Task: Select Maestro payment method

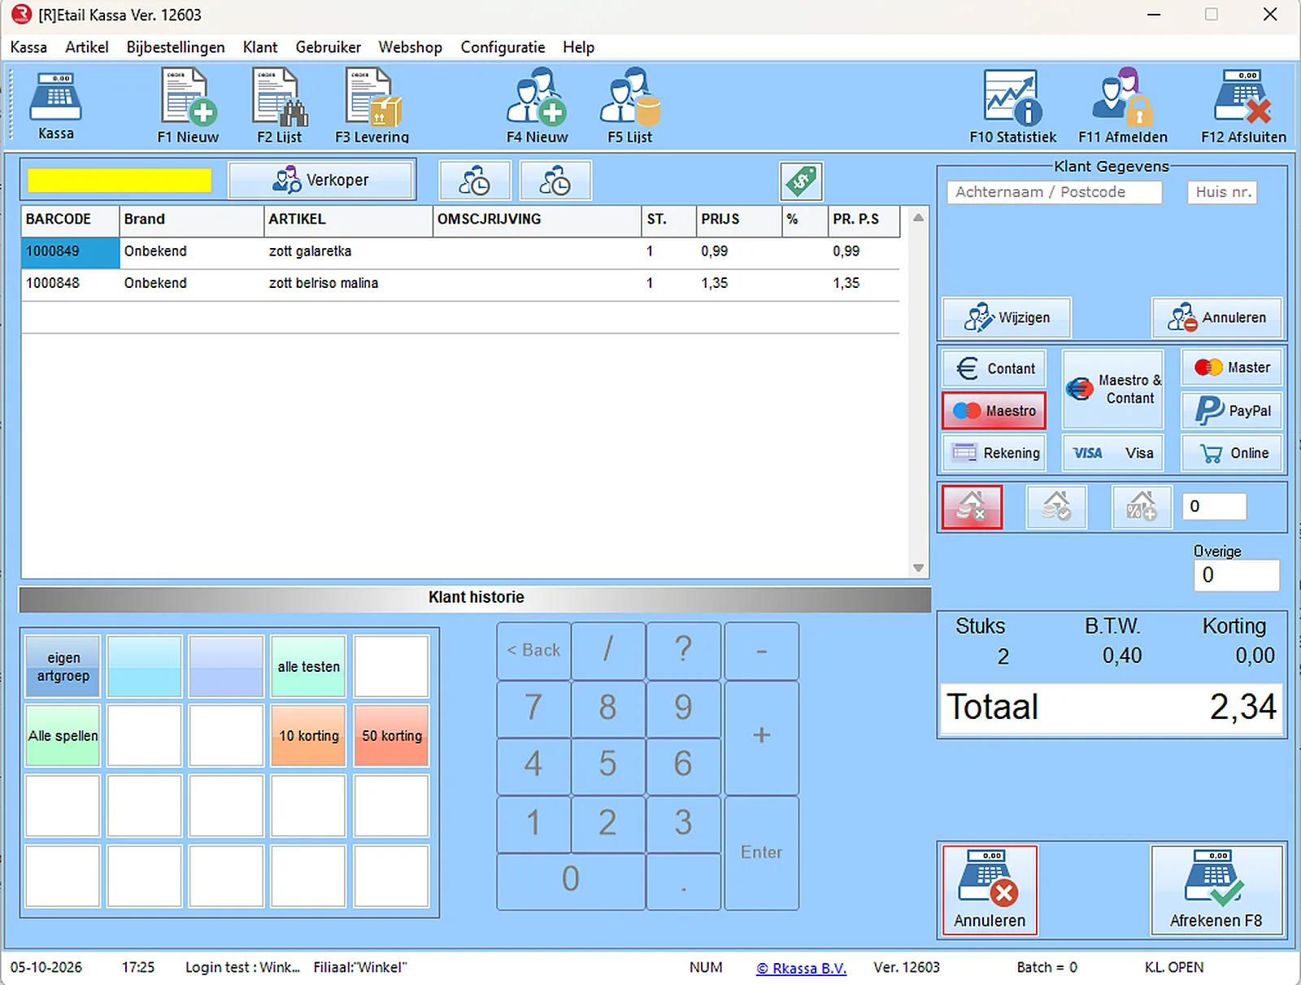Action: 994,411
